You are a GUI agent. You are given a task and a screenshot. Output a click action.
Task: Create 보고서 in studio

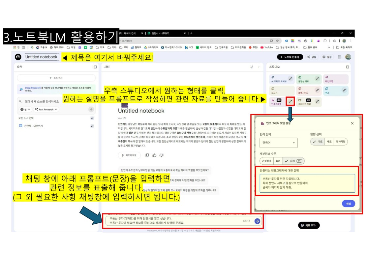(282, 91)
